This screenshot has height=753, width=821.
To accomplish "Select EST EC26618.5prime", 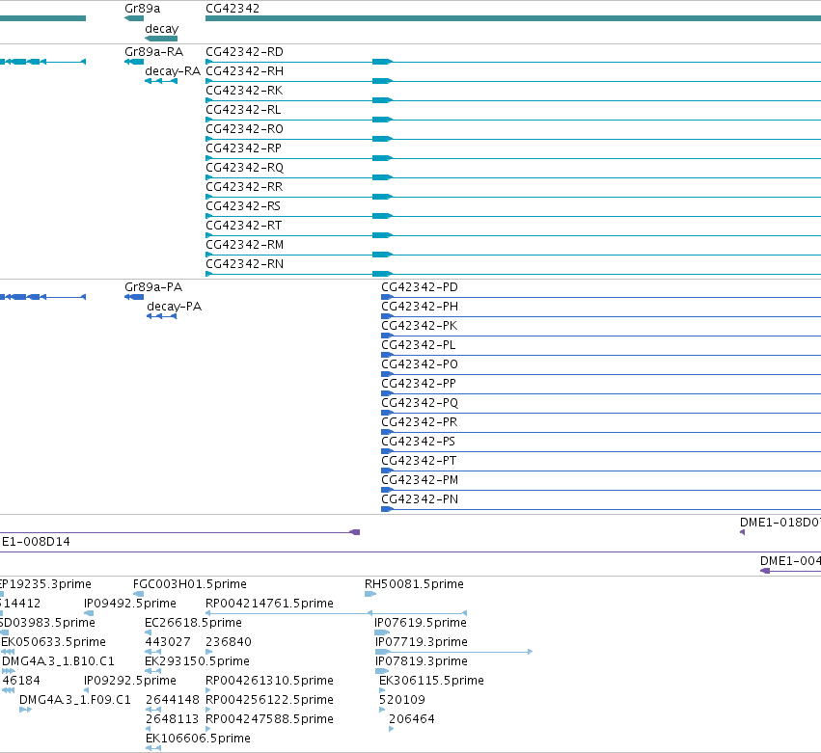I will [x=194, y=623].
